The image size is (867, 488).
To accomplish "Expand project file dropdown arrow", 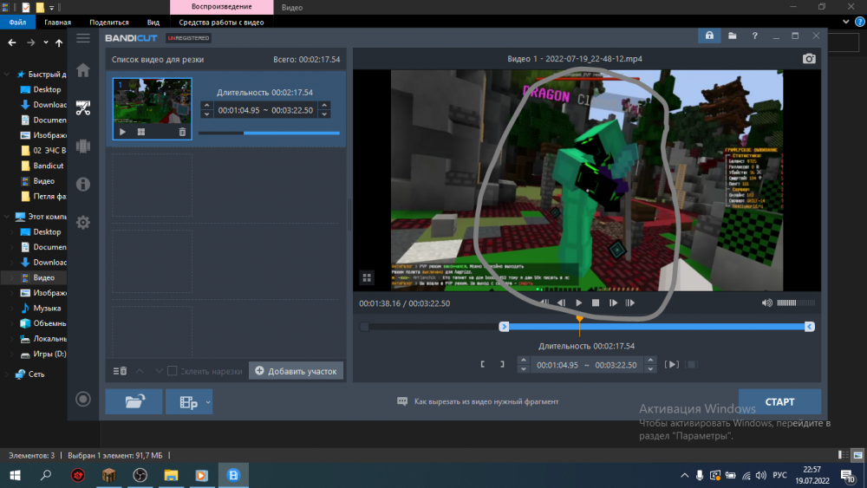I will [x=208, y=402].
